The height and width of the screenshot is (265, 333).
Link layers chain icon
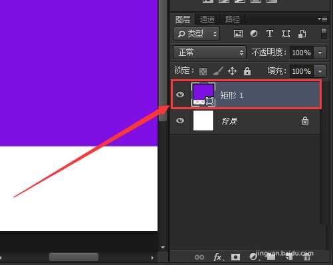pos(199,257)
